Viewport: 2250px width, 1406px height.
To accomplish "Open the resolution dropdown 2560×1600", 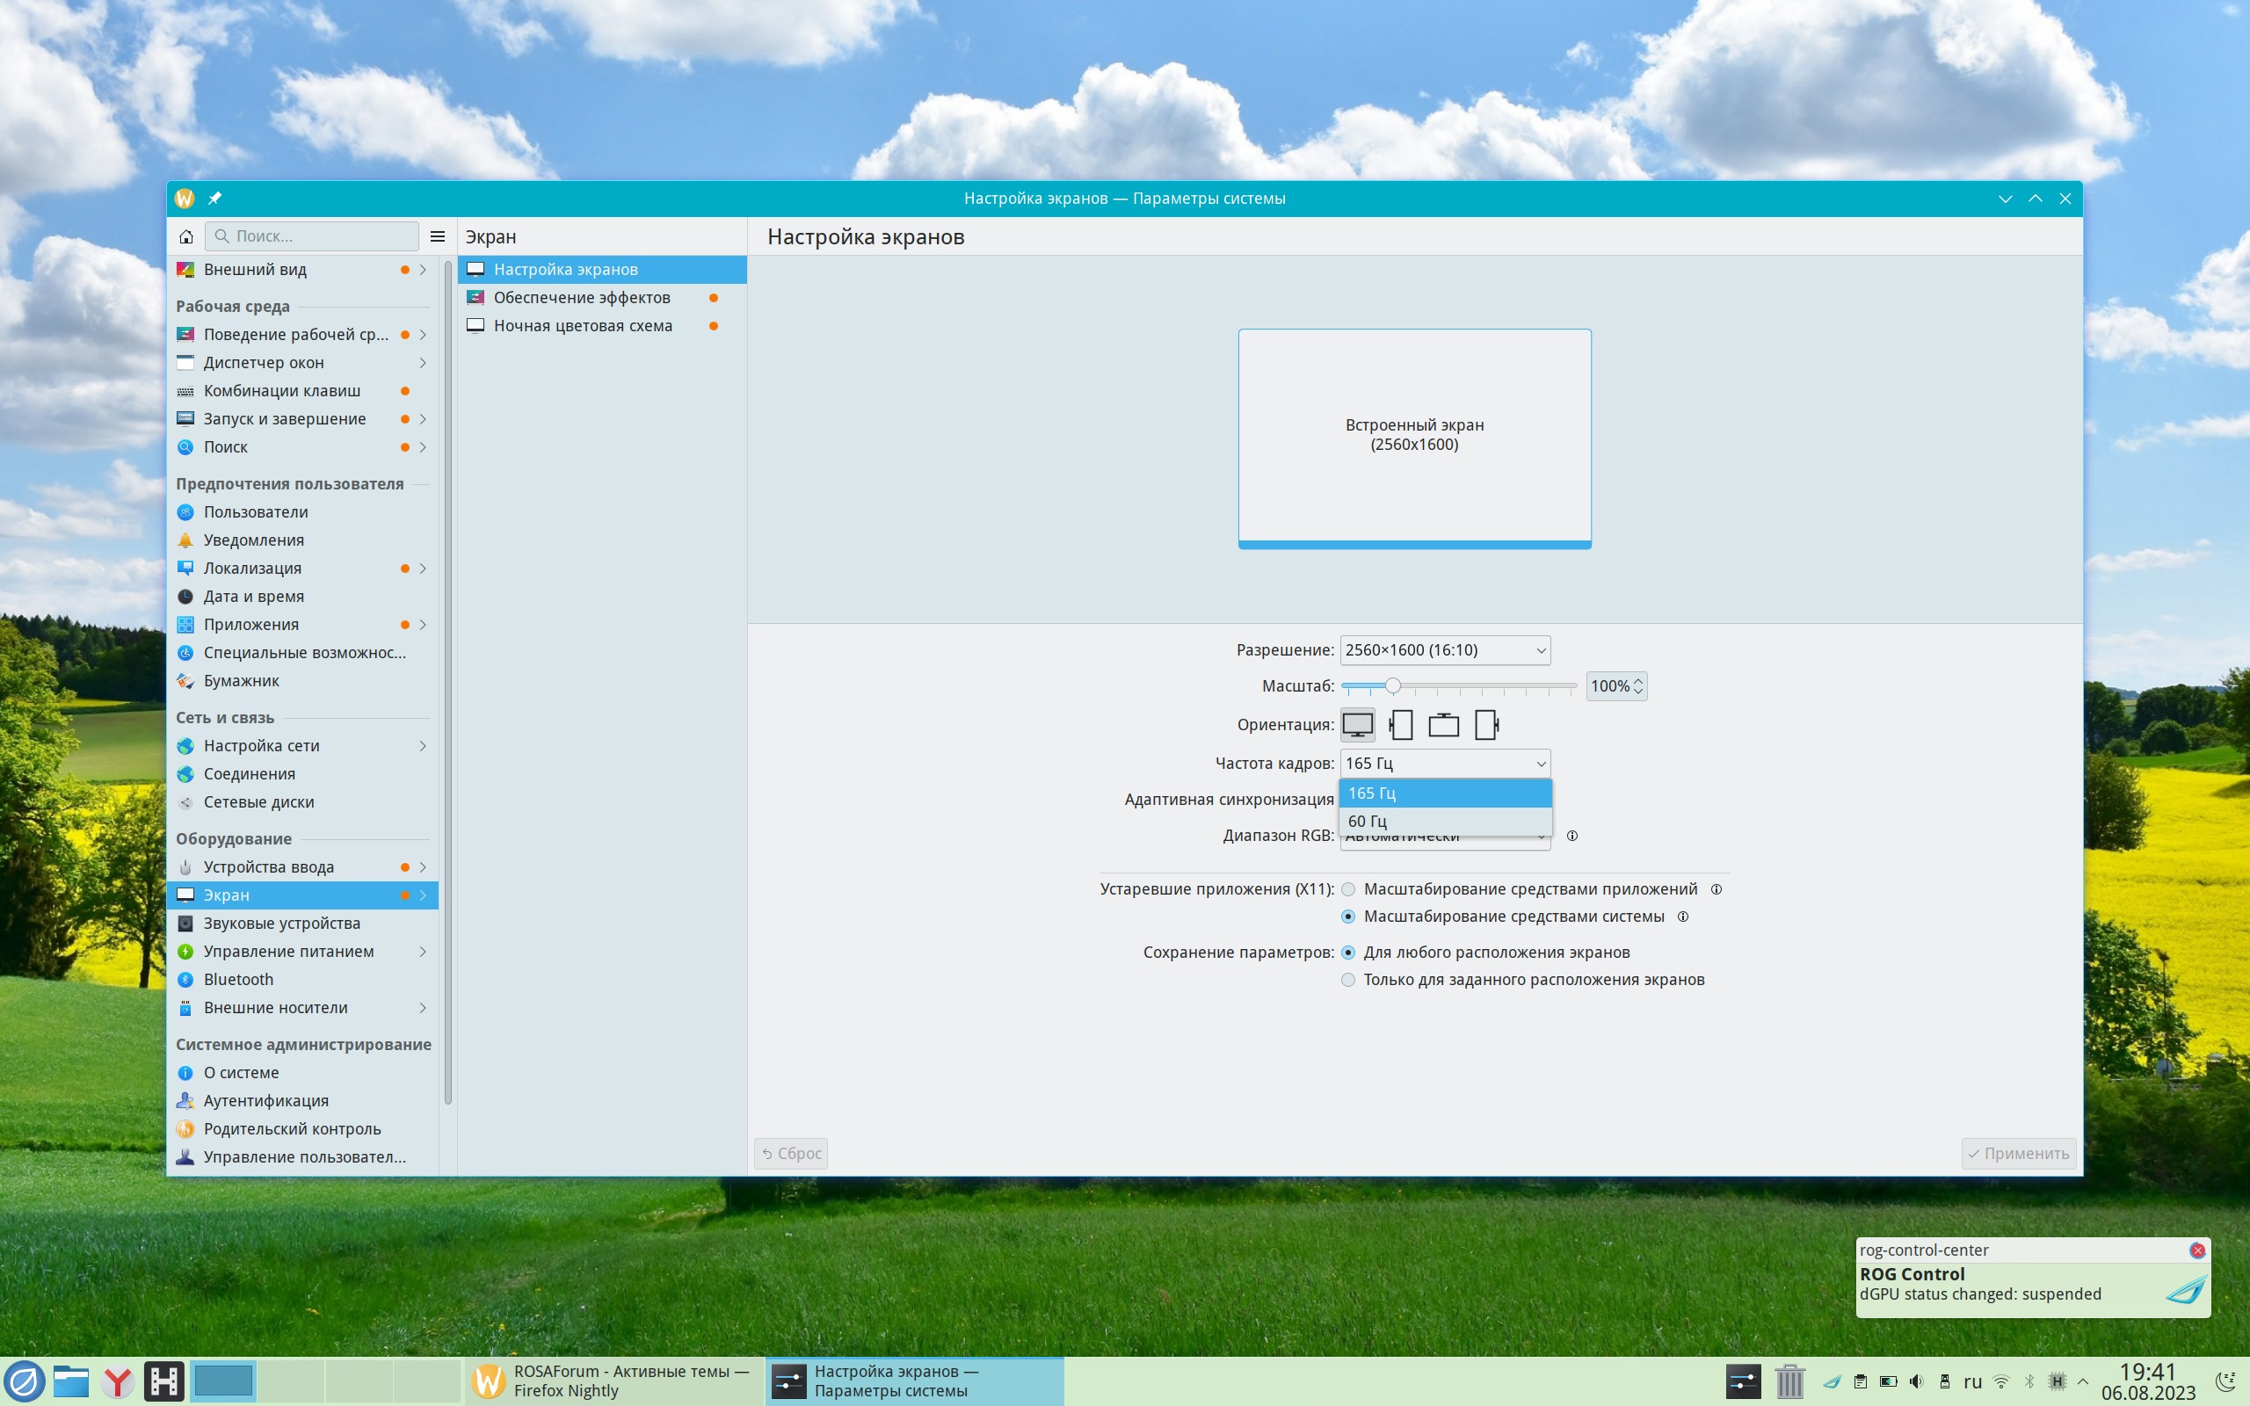I will (1444, 650).
